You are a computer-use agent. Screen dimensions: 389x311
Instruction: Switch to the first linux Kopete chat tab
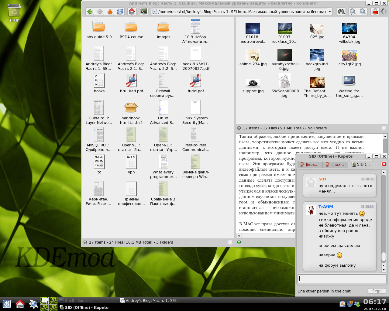click(309, 164)
